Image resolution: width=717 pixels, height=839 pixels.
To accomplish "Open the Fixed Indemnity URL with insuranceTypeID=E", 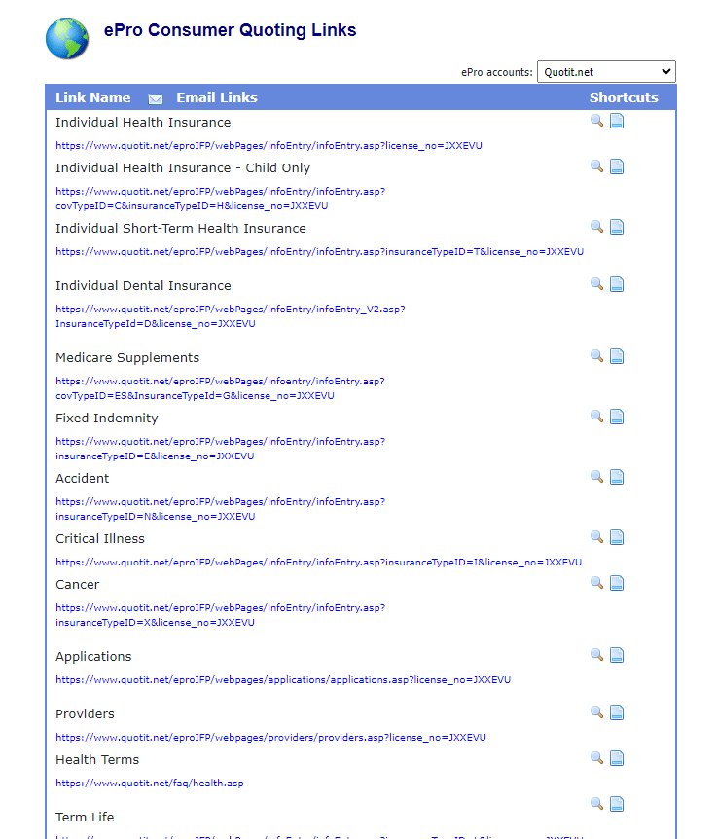I will coord(220,449).
